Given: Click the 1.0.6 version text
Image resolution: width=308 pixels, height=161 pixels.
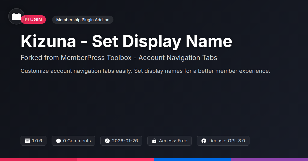Looking at the screenshot, I should 37,141.
